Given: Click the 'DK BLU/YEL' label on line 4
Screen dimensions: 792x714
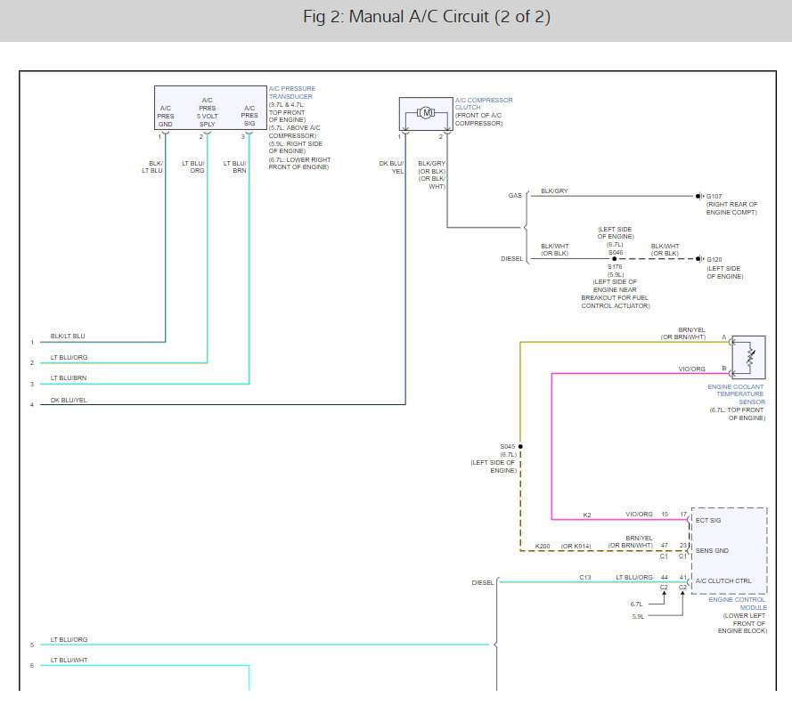Looking at the screenshot, I should tap(69, 400).
